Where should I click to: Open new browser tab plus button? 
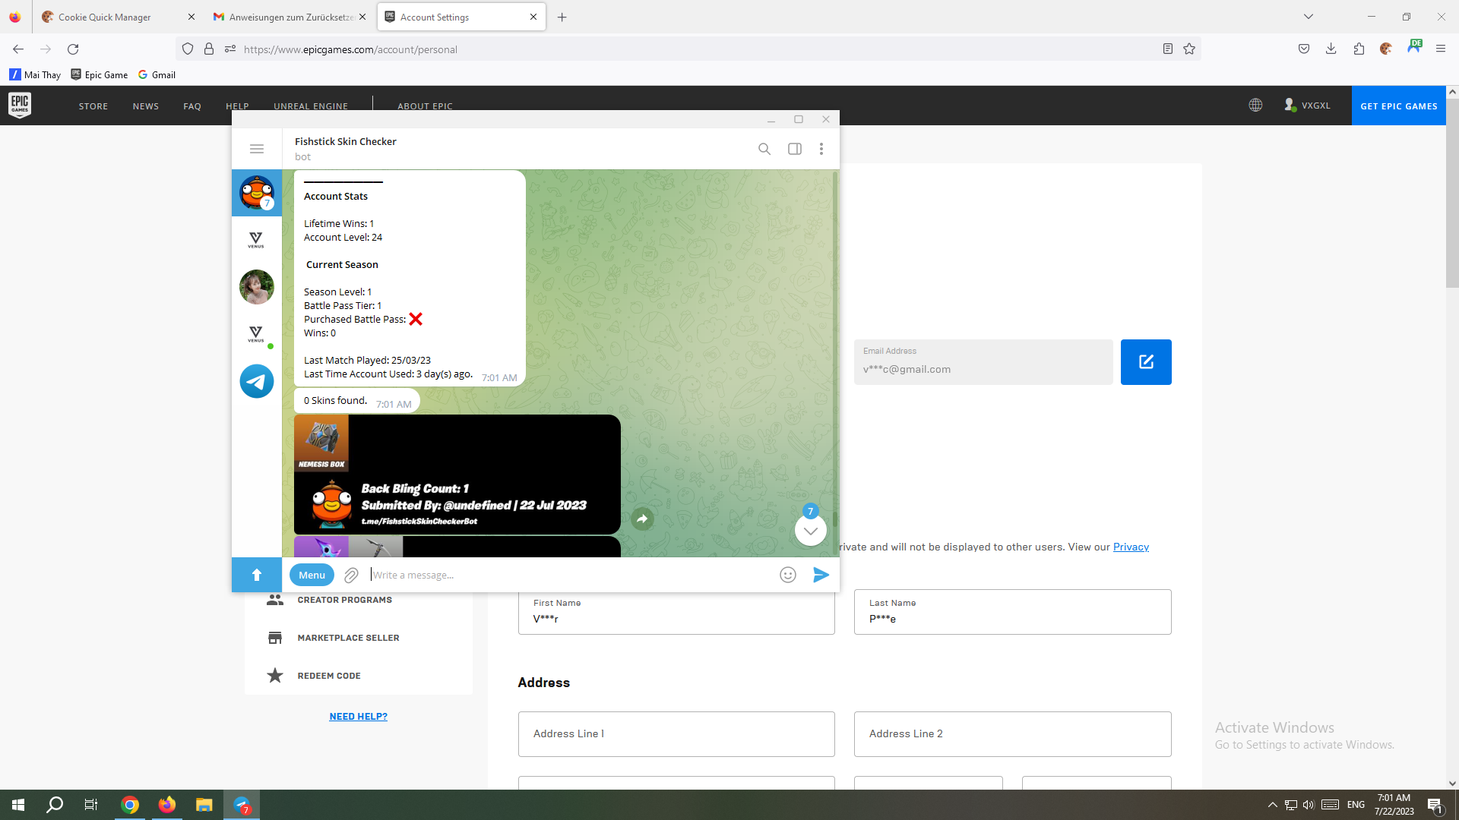[562, 17]
